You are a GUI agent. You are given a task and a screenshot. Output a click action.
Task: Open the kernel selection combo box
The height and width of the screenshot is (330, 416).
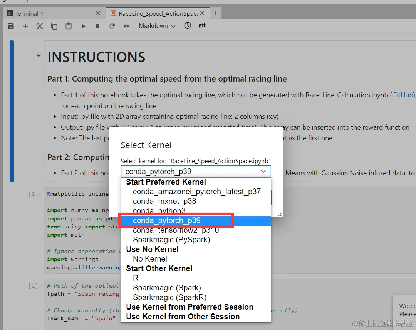[196, 172]
